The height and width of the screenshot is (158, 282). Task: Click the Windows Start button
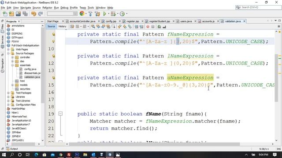coord(4,154)
